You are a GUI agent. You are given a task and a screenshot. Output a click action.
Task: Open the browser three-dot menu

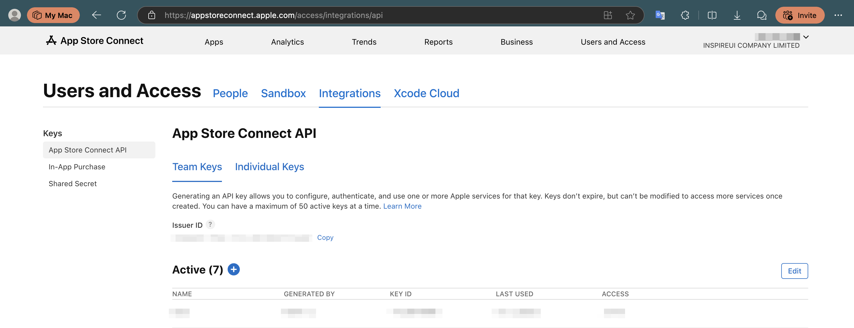(x=838, y=15)
